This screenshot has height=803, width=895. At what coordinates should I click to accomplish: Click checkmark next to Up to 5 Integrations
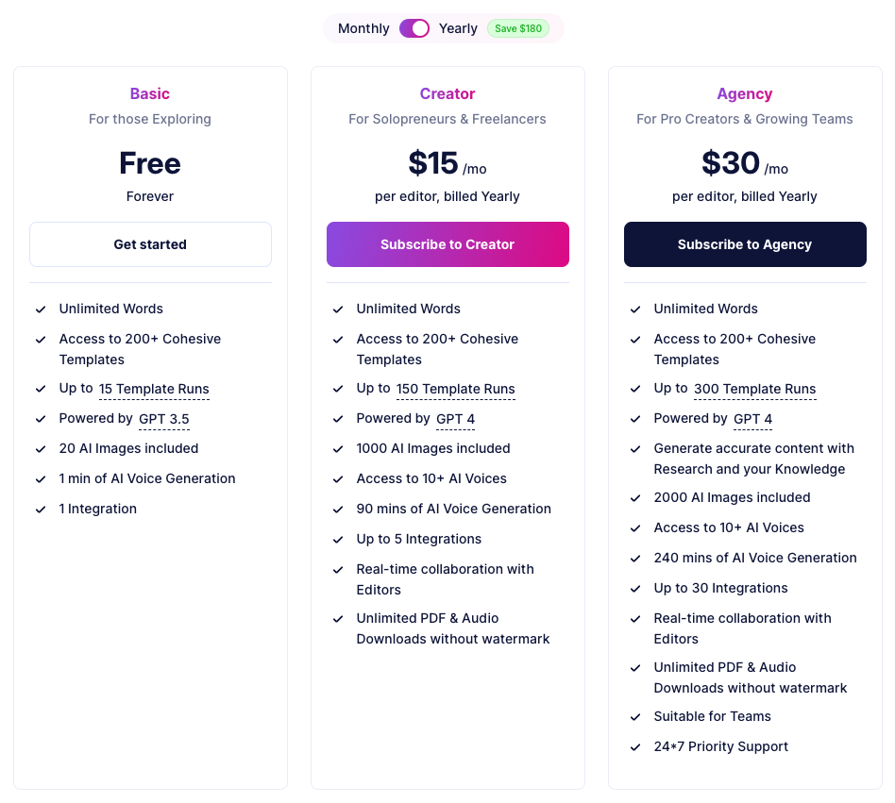[338, 540]
